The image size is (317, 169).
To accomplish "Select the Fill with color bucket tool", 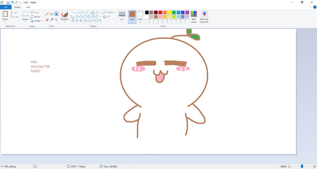I will pos(52,14).
